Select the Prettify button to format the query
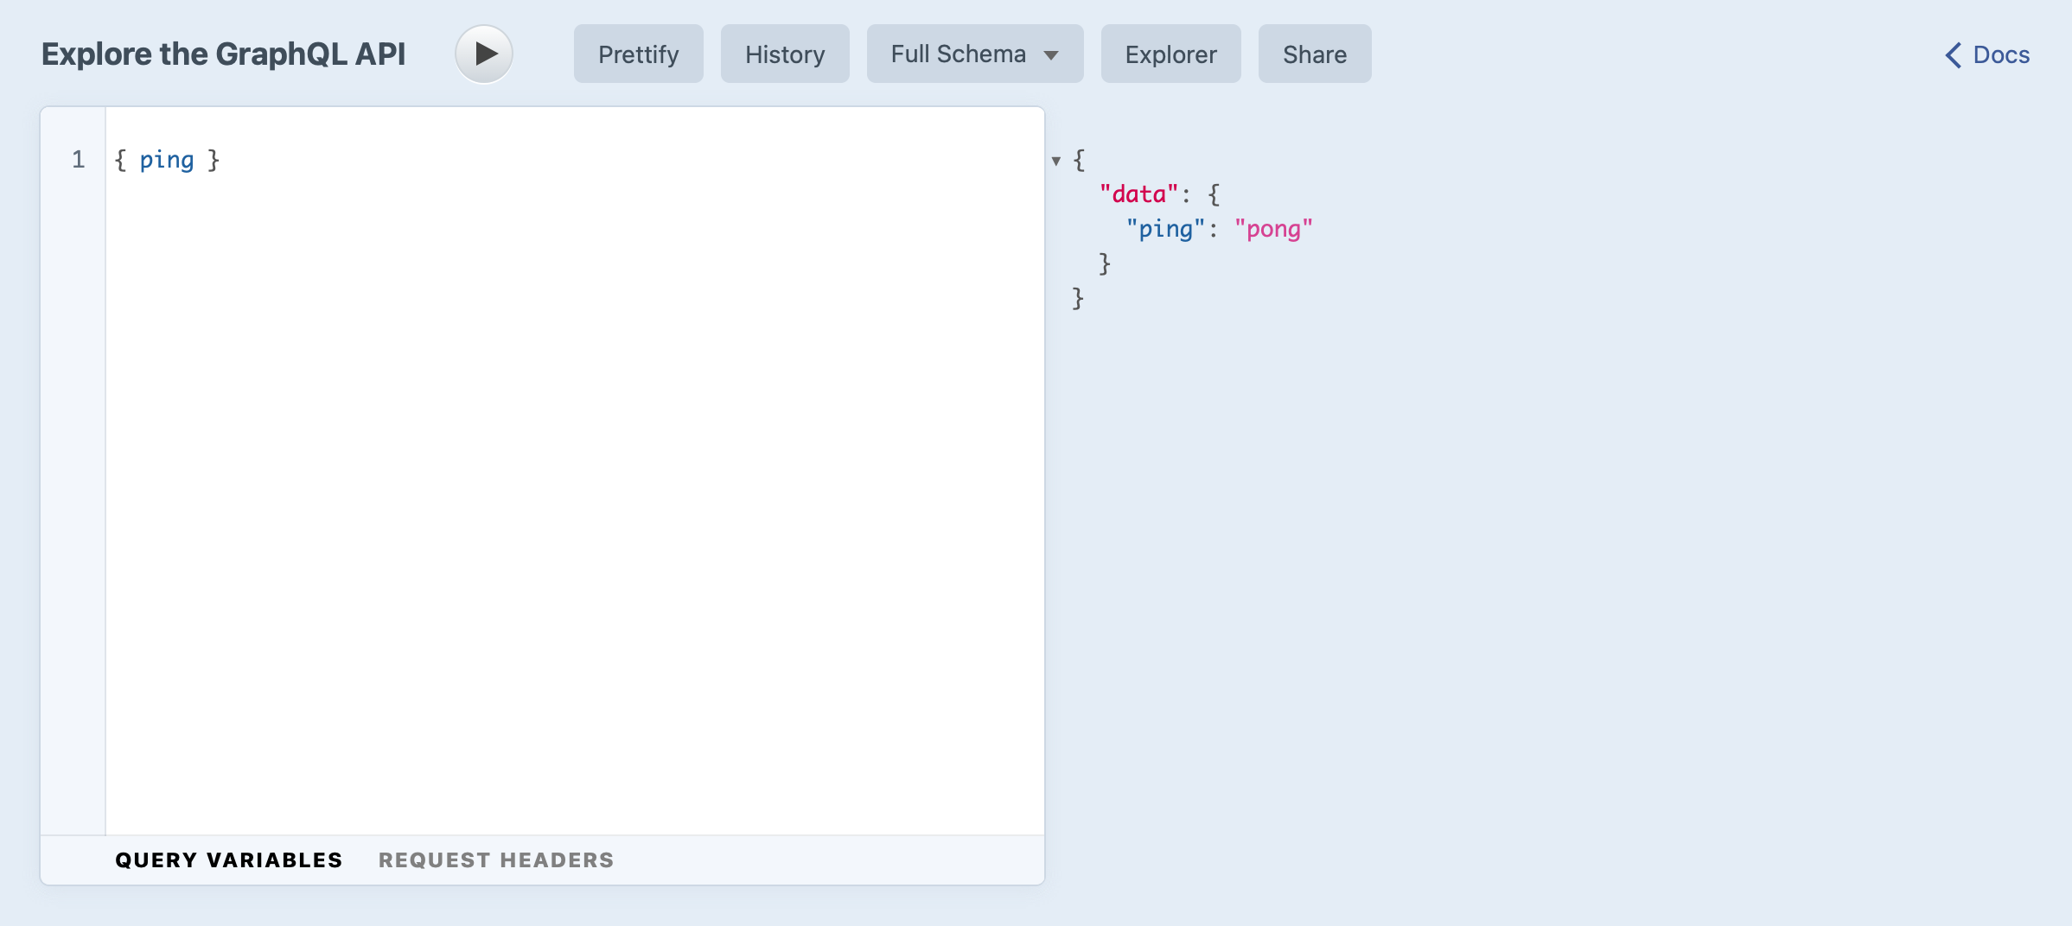This screenshot has width=2072, height=926. pos(638,53)
